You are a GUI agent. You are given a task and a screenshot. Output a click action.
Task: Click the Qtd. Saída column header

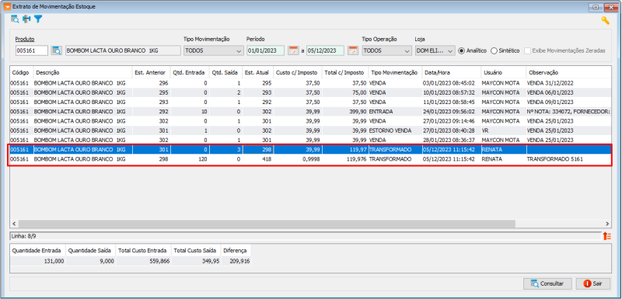[226, 72]
